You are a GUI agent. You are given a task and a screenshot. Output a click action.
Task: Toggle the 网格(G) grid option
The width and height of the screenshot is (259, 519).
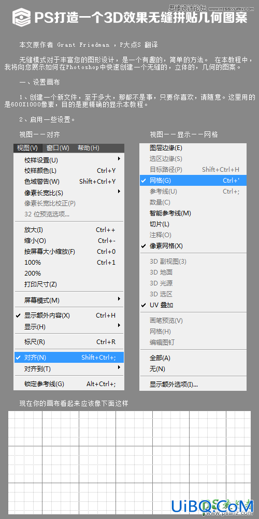pyautogui.click(x=193, y=181)
